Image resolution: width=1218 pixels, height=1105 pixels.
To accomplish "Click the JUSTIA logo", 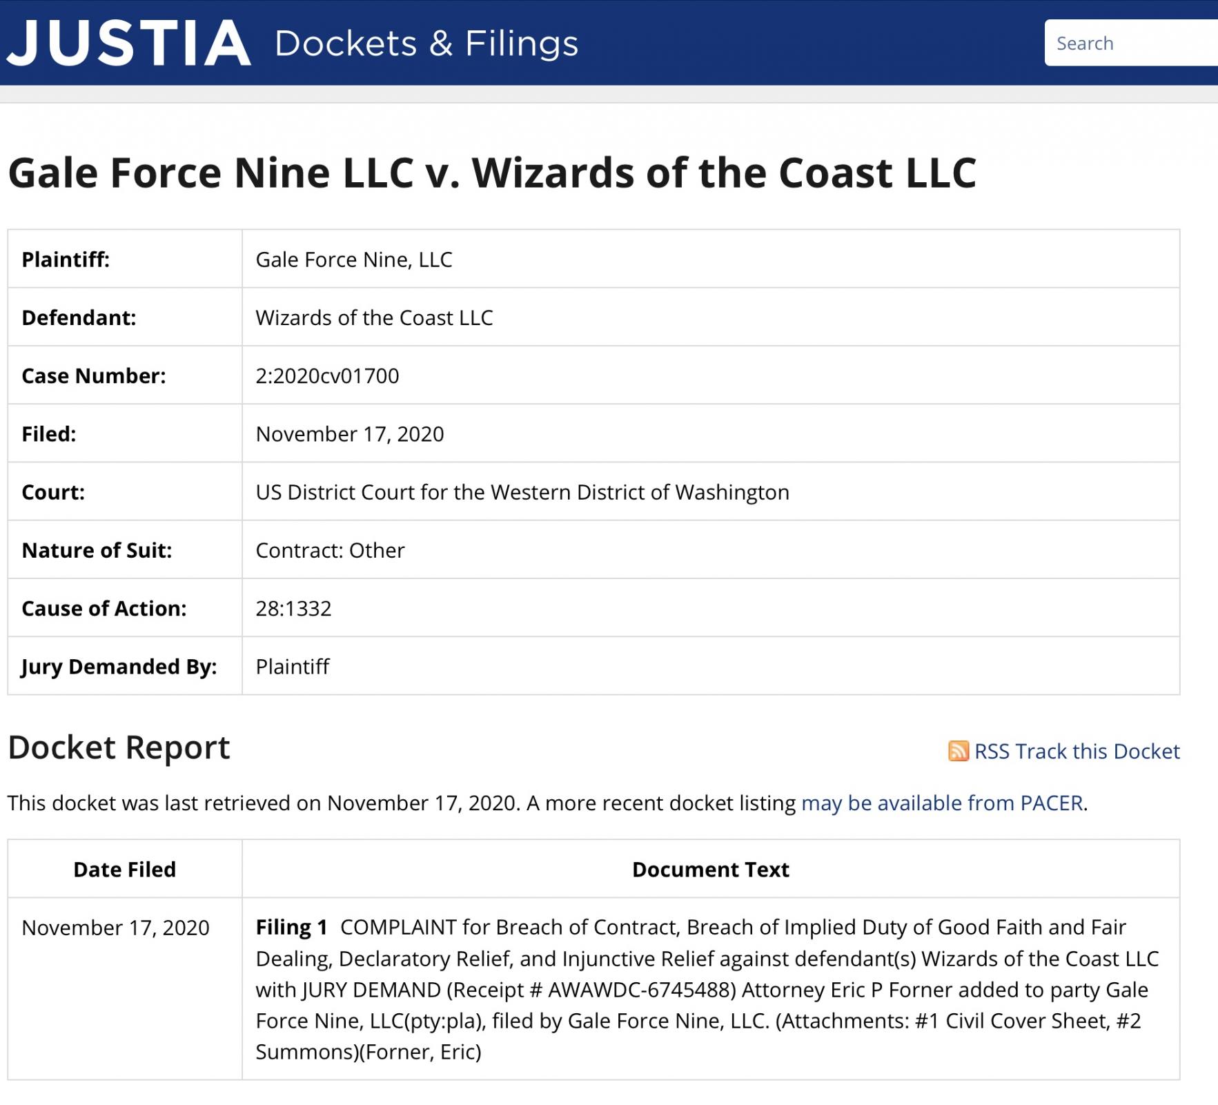I will (x=129, y=43).
